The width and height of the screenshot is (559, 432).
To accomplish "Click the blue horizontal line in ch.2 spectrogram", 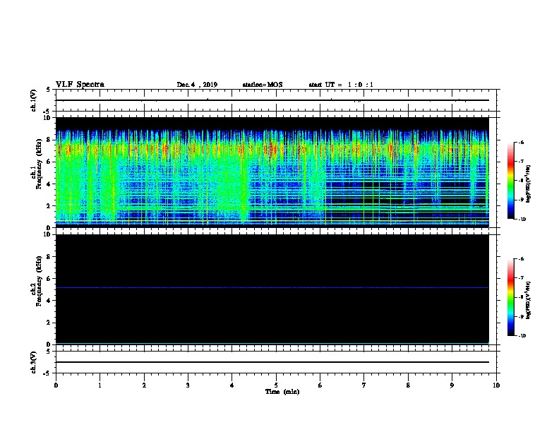I will 272,287.
